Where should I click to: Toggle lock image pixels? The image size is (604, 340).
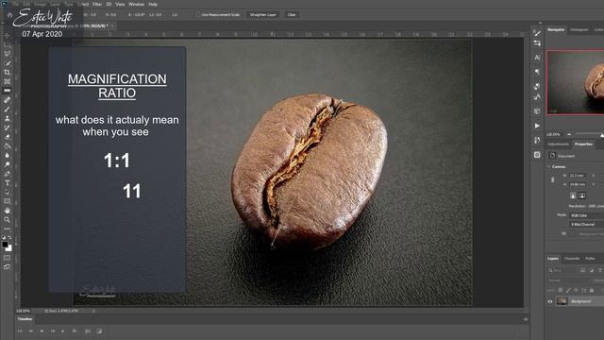coord(568,290)
